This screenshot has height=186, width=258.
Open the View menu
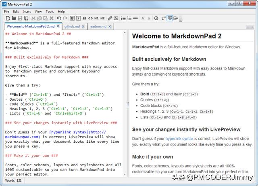38,12
